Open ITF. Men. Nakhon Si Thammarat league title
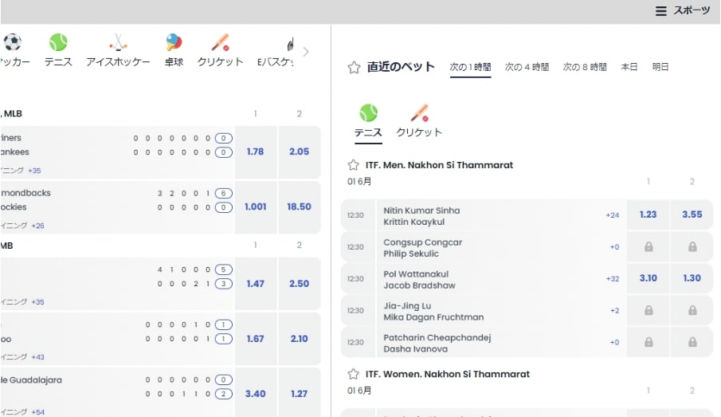This screenshot has height=417, width=721. 439,165
